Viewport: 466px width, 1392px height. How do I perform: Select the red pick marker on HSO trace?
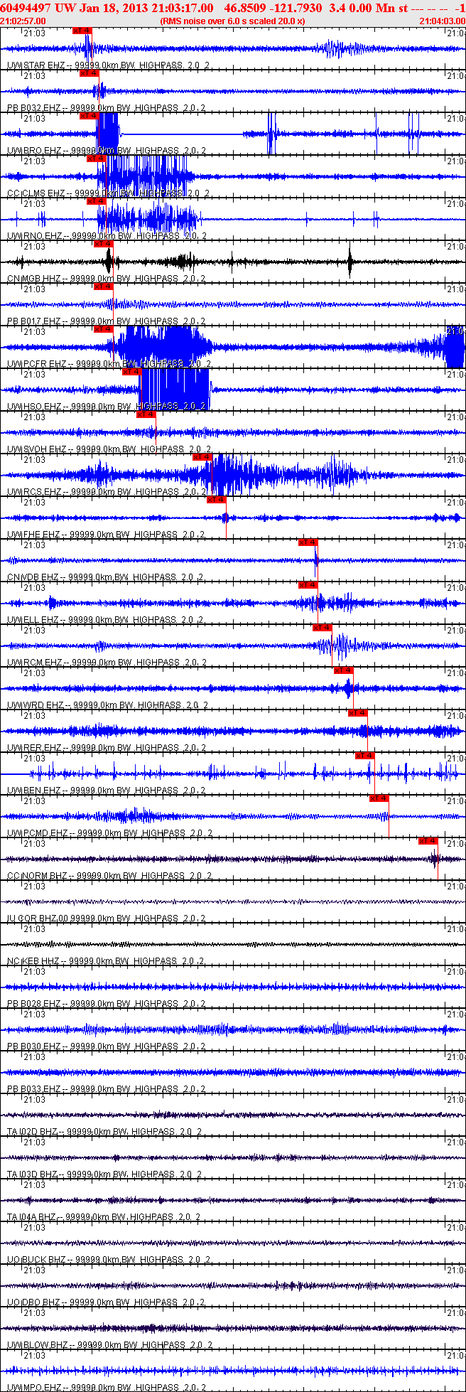coord(132,372)
